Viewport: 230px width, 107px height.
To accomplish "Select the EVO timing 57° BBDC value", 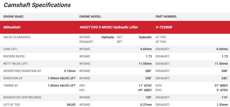I will pos(221,86).
